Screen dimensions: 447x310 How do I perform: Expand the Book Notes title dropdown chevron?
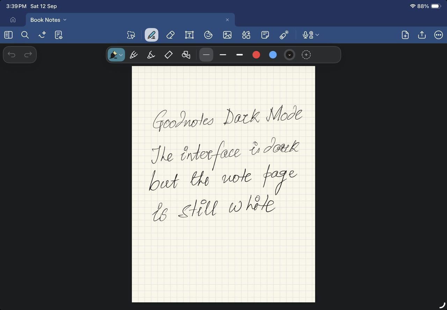pyautogui.click(x=65, y=20)
